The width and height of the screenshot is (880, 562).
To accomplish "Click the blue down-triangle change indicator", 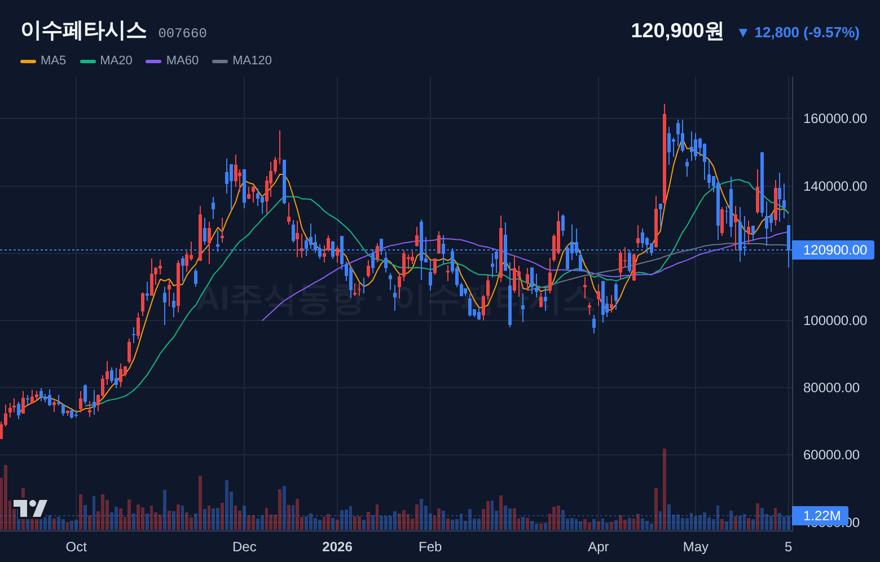I will pos(743,33).
